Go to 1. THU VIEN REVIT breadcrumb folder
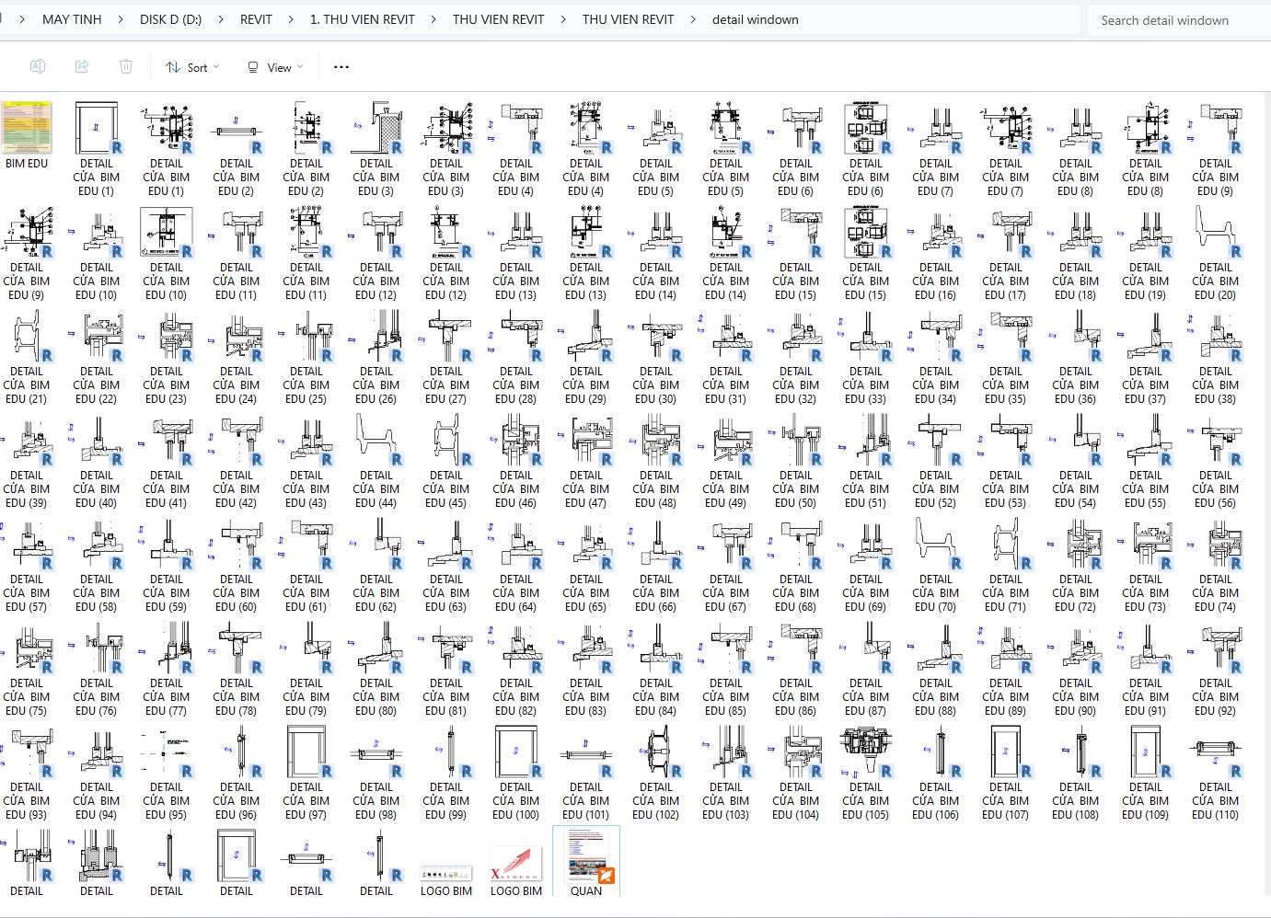 (362, 19)
